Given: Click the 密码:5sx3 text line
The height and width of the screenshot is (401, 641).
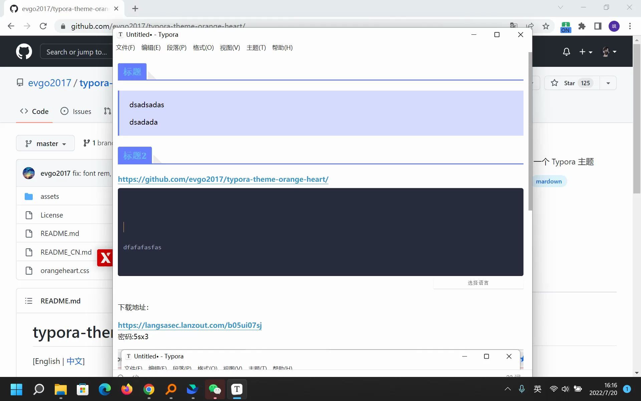Looking at the screenshot, I should (x=133, y=337).
